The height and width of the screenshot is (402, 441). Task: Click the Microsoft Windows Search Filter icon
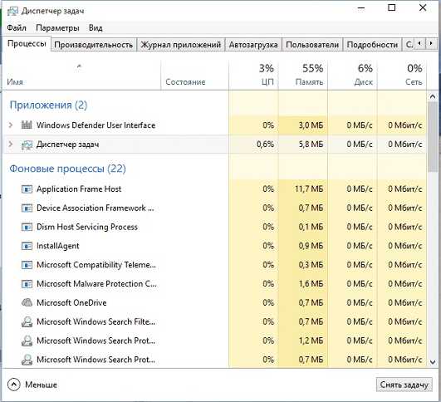(27, 321)
